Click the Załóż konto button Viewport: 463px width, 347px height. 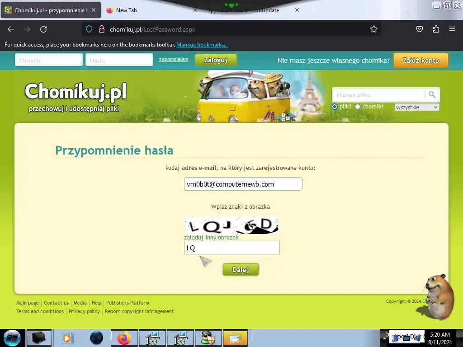(421, 60)
